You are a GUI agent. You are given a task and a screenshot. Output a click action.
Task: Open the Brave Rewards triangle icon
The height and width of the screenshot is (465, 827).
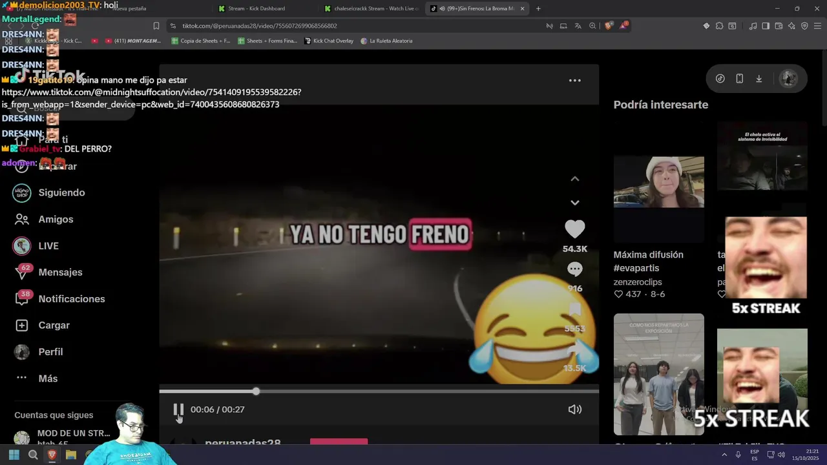[623, 26]
